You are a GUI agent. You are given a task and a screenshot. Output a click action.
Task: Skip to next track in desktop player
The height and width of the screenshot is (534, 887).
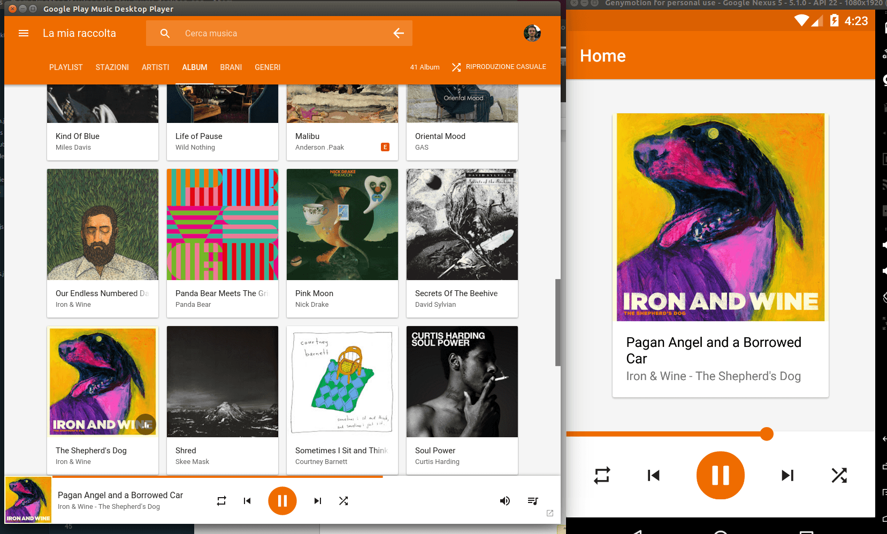[x=318, y=501]
